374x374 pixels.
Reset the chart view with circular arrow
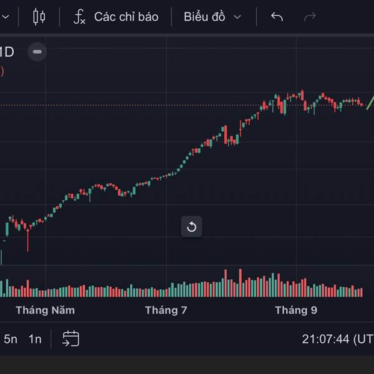click(191, 227)
